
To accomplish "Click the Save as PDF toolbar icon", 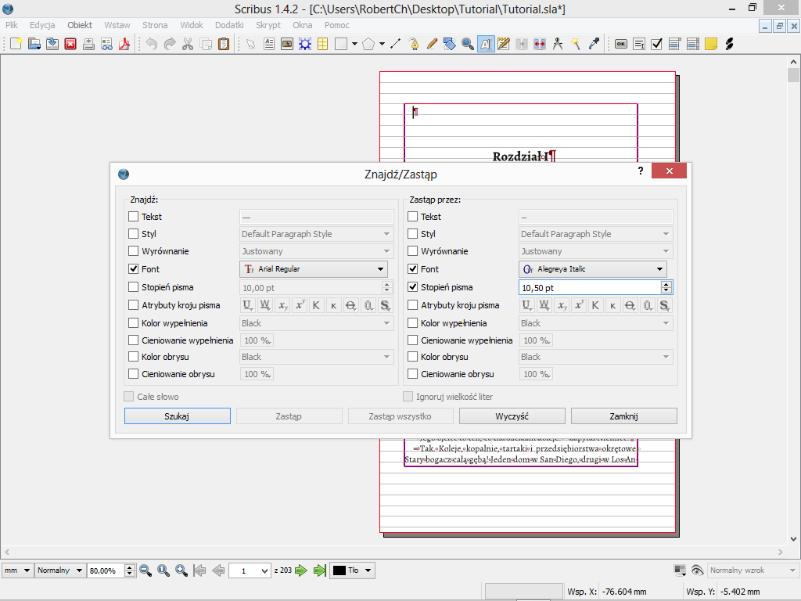I will (124, 44).
